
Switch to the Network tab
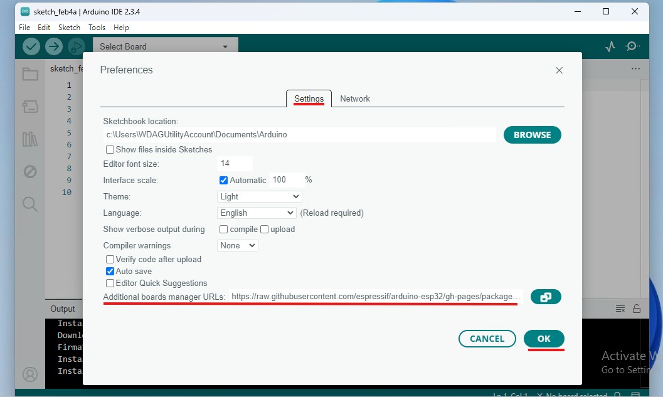355,98
